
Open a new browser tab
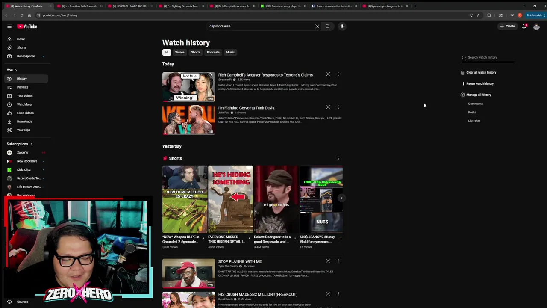coord(415,6)
